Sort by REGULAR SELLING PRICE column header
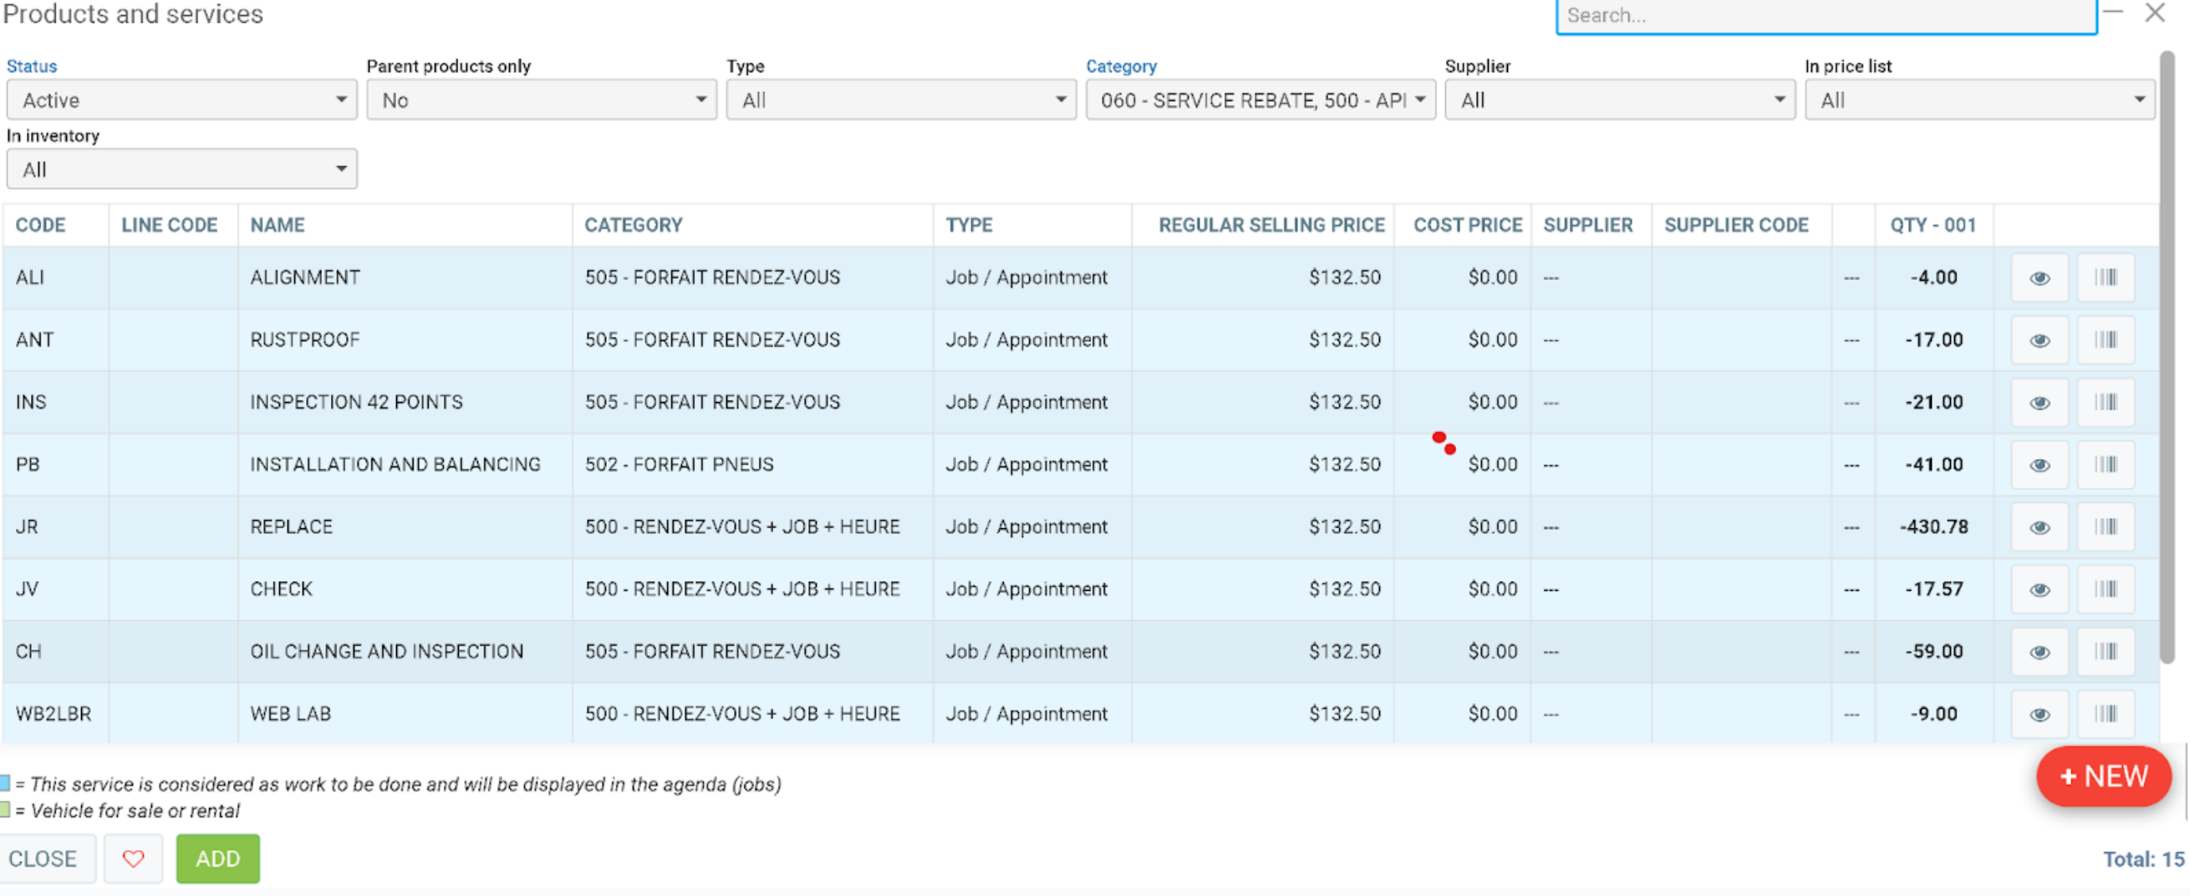The height and width of the screenshot is (896, 2190). pos(1271,226)
